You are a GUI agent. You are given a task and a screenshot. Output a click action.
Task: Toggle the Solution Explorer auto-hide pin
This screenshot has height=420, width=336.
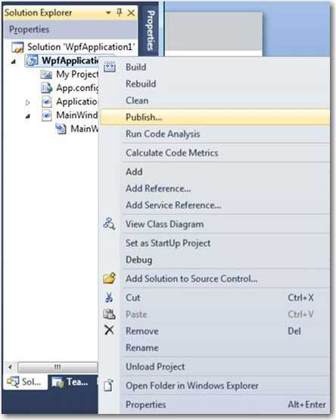point(120,12)
